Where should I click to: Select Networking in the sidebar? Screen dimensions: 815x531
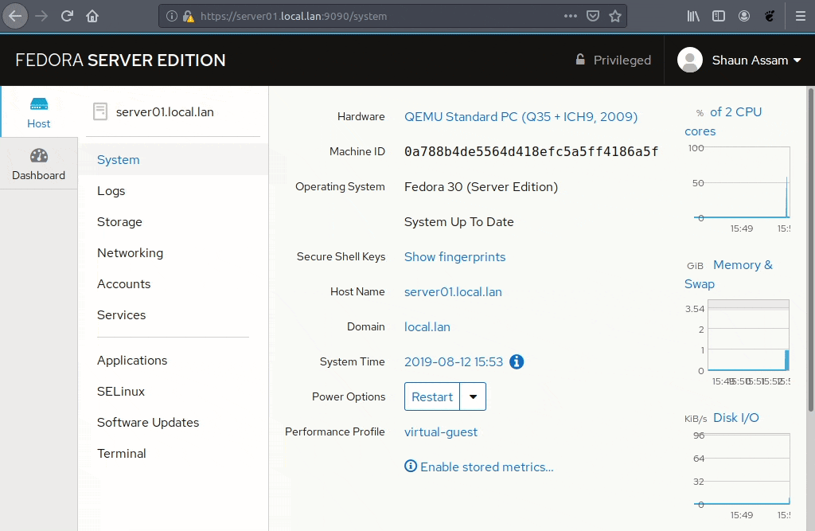130,253
